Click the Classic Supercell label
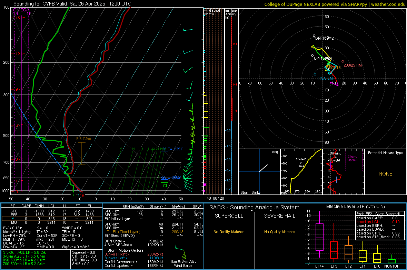Screen dimensions: 407x270 (352, 158)
